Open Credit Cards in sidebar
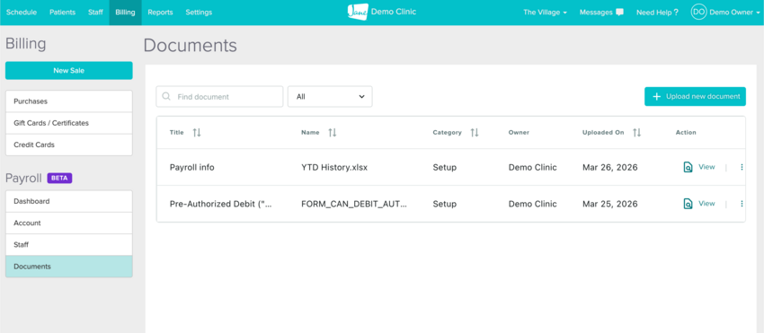Screen dimensions: 764x333 point(68,145)
